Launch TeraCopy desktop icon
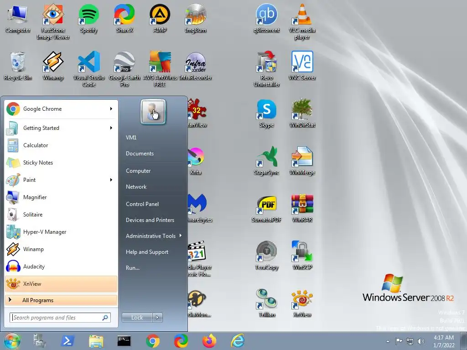467x350 pixels. pos(266,256)
